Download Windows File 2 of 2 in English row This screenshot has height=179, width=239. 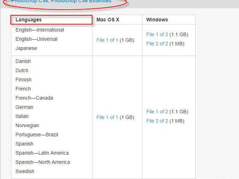[157, 44]
